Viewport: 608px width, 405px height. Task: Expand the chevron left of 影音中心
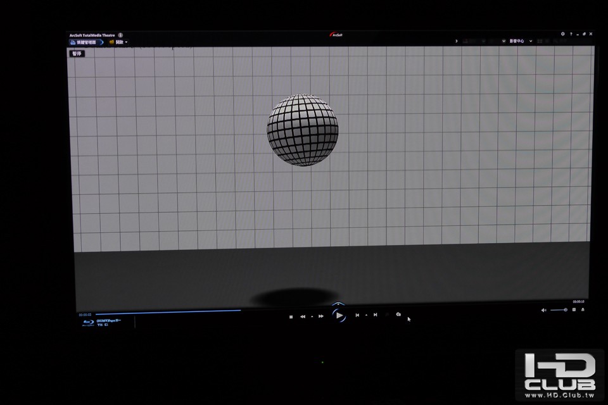(503, 40)
